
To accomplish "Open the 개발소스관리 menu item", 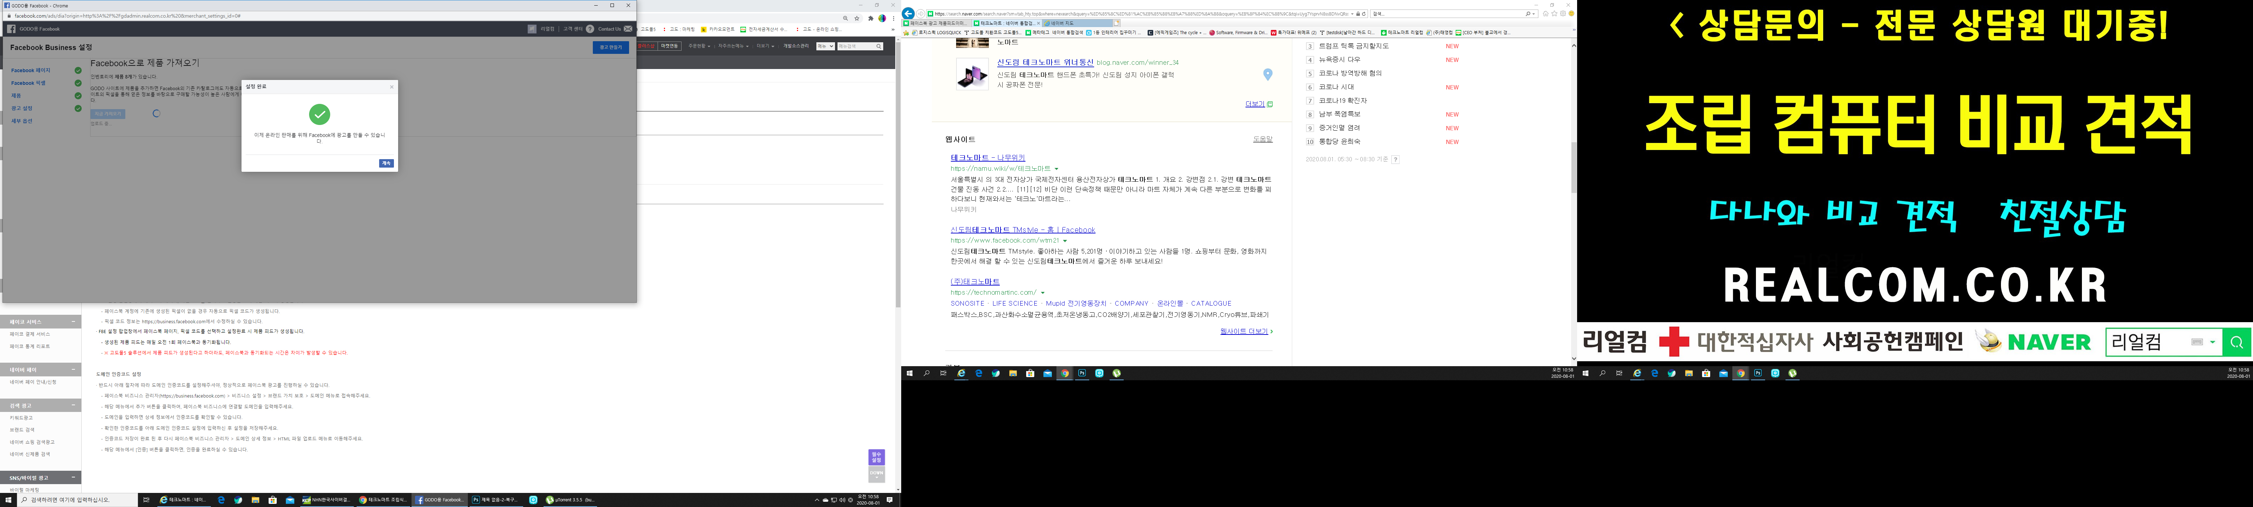I will [x=796, y=46].
